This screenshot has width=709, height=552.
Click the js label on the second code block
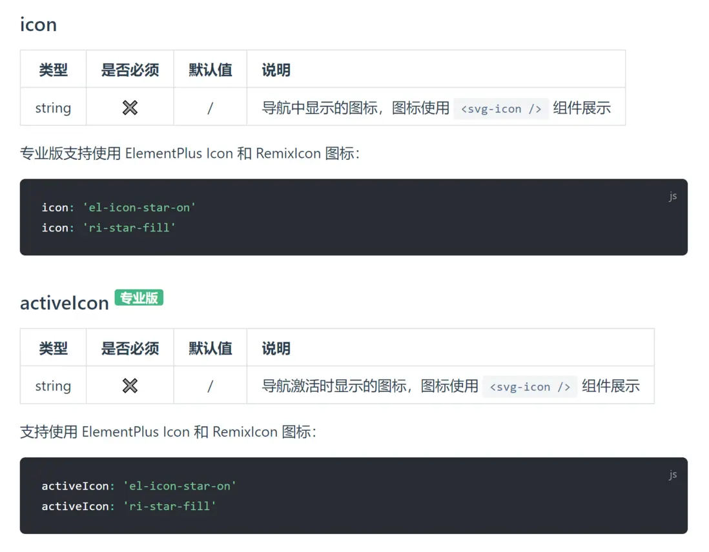(x=672, y=475)
